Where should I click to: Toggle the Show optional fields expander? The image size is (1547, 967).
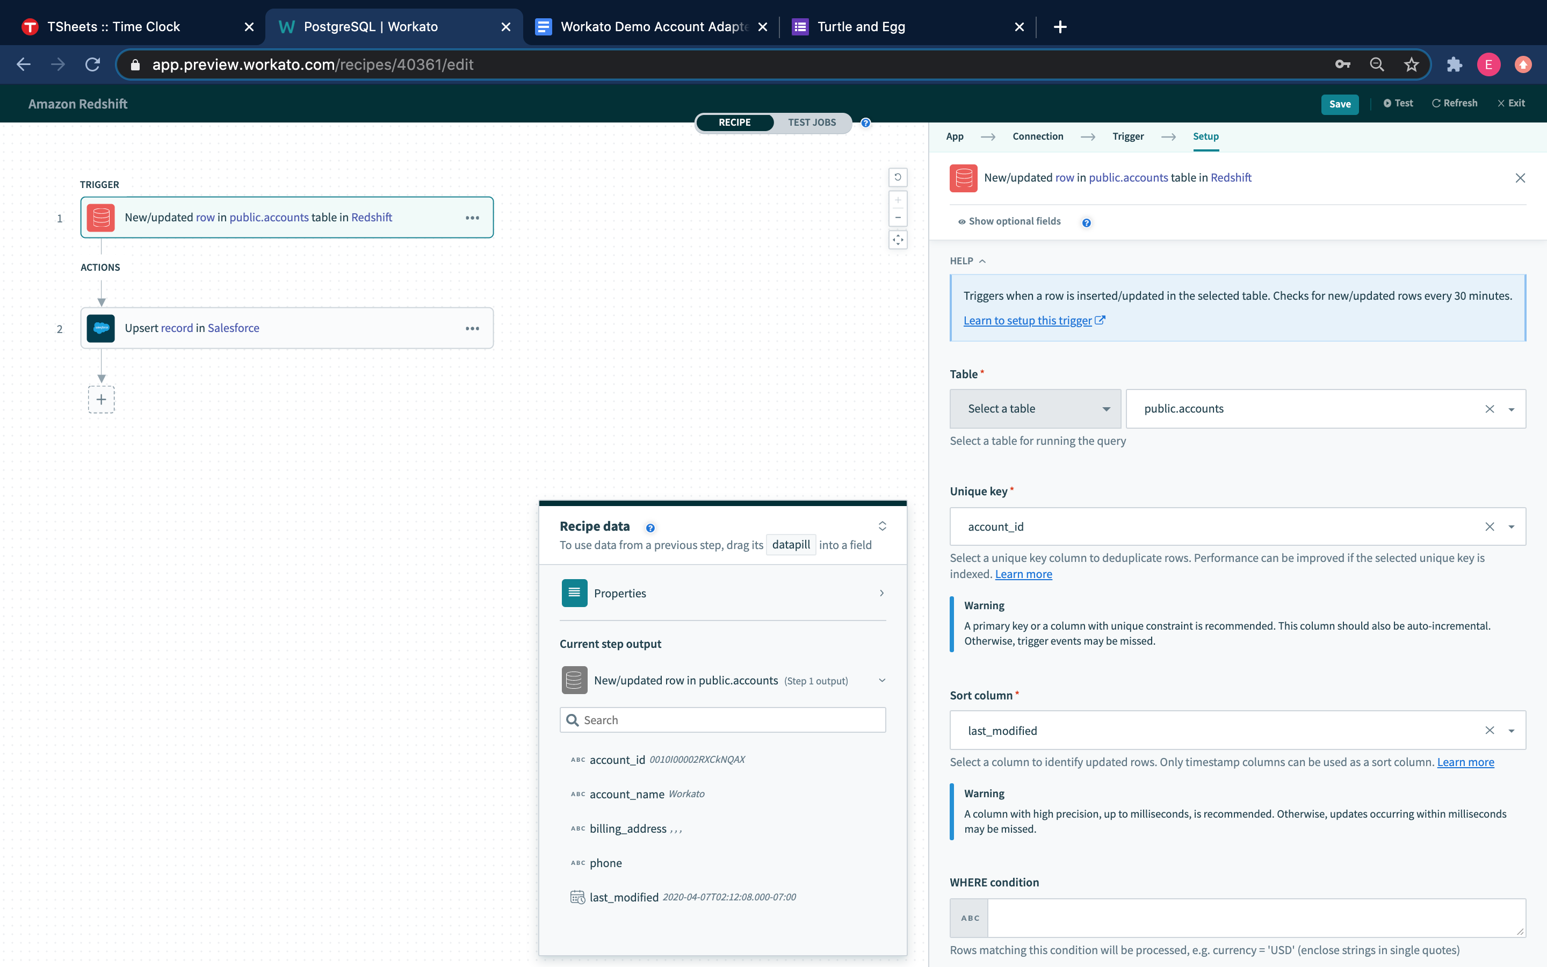click(x=1007, y=221)
